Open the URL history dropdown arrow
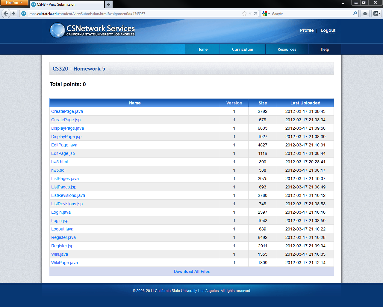Viewport: 383px width, 307px height. 250,14
